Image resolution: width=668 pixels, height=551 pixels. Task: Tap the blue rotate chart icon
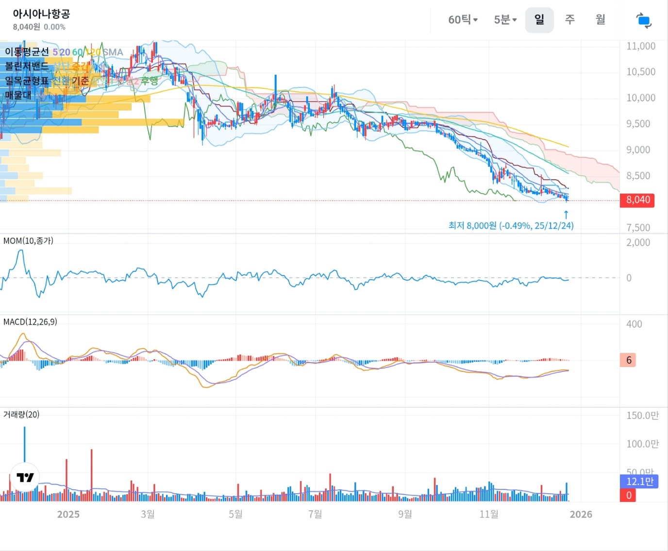coord(644,20)
